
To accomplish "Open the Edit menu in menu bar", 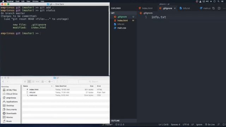I will click(x=23, y=1).
